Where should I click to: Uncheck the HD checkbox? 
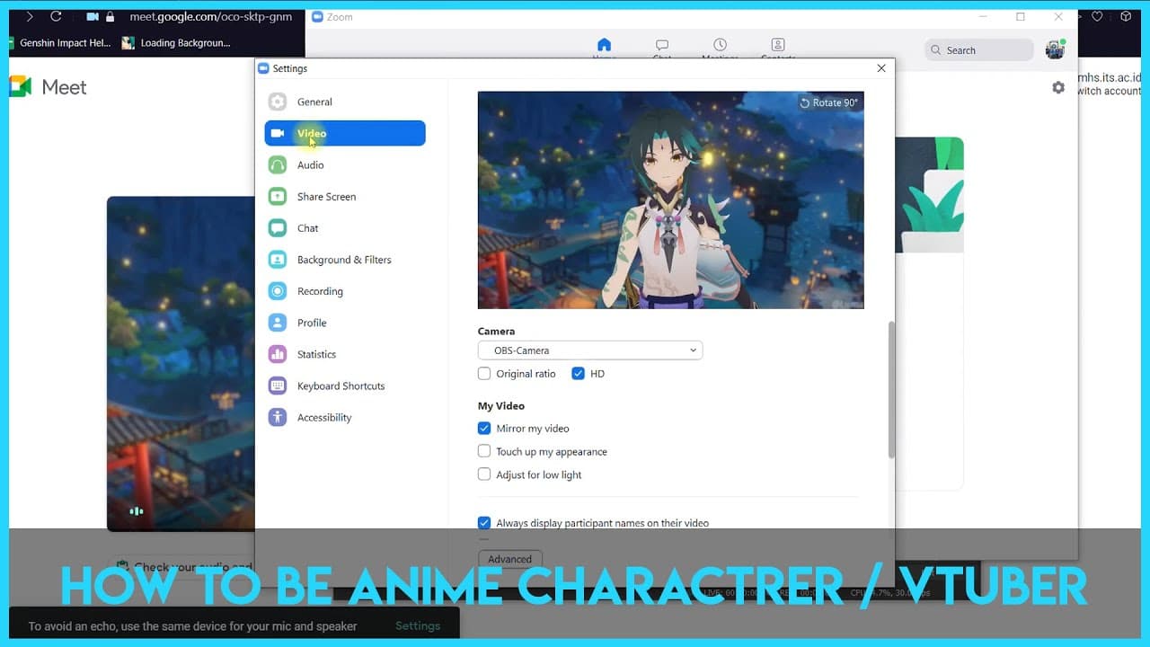coord(578,374)
